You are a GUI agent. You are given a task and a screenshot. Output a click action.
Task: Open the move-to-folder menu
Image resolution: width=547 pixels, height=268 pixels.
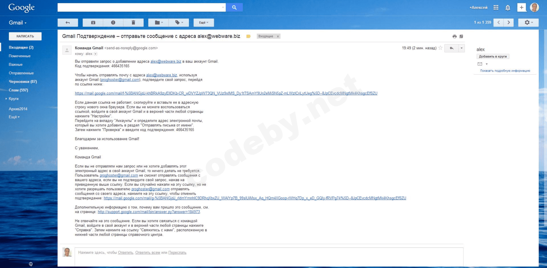coord(159,23)
